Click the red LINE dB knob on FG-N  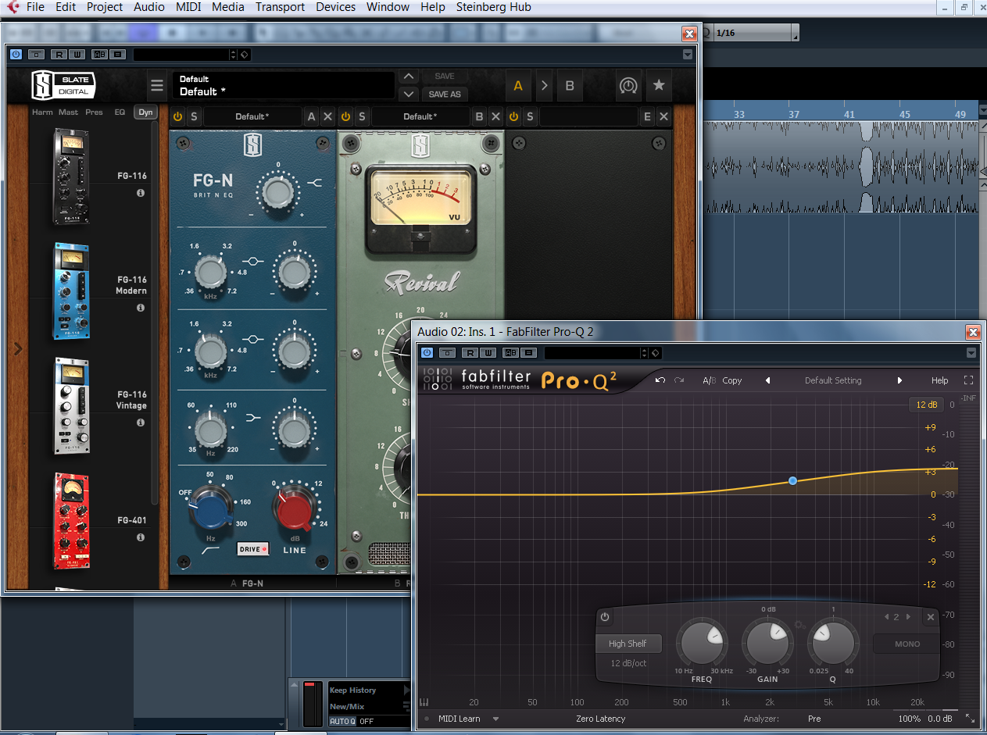[x=293, y=508]
